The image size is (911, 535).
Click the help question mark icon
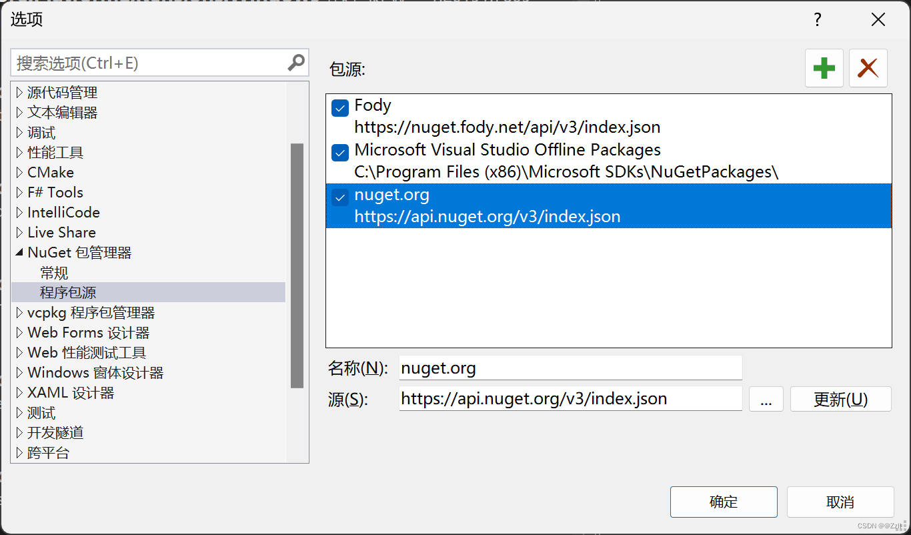[x=817, y=20]
